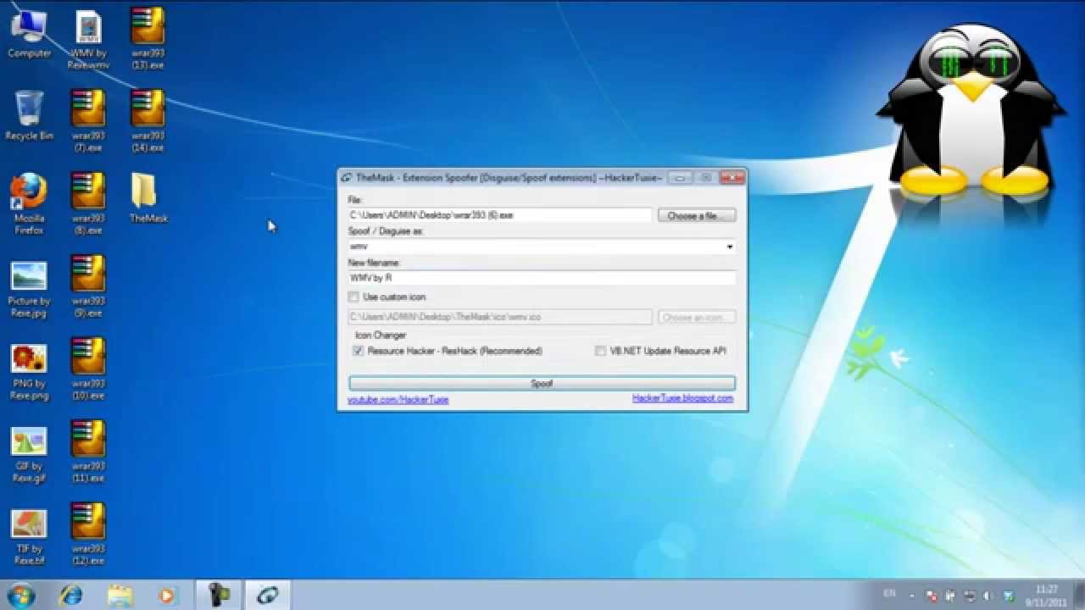Select wrar393 (13).exe on the desktop
Image resolution: width=1085 pixels, height=610 pixels.
click(147, 40)
